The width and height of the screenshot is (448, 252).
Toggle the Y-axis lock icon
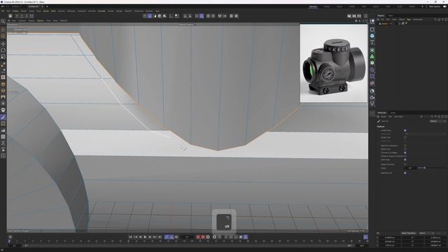(22, 16)
